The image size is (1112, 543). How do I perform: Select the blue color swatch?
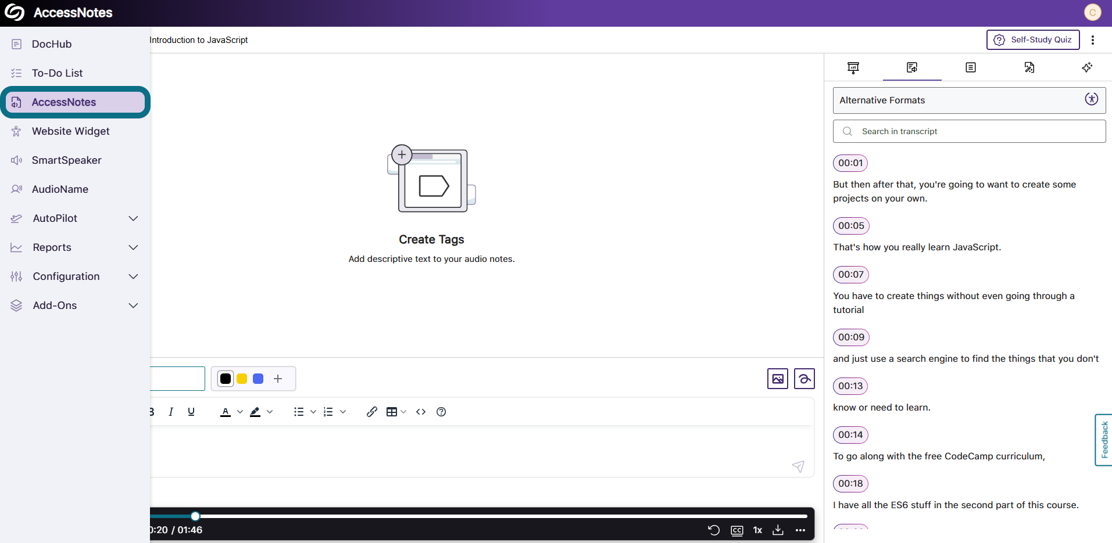tap(258, 379)
